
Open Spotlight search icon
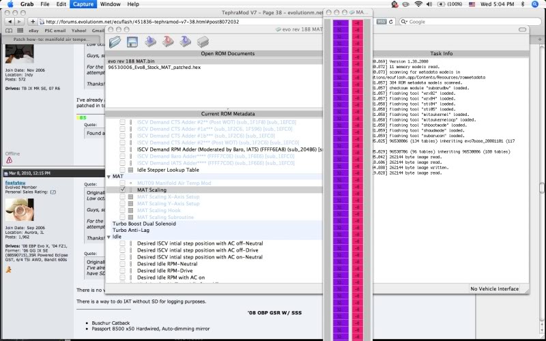click(535, 4)
